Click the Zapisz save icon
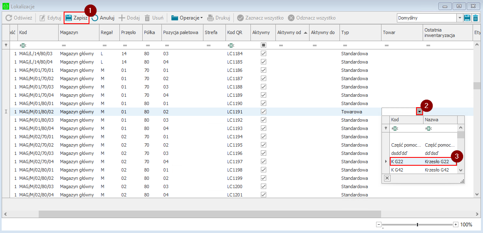Screen dimensions: 483x233 [x=69, y=18]
